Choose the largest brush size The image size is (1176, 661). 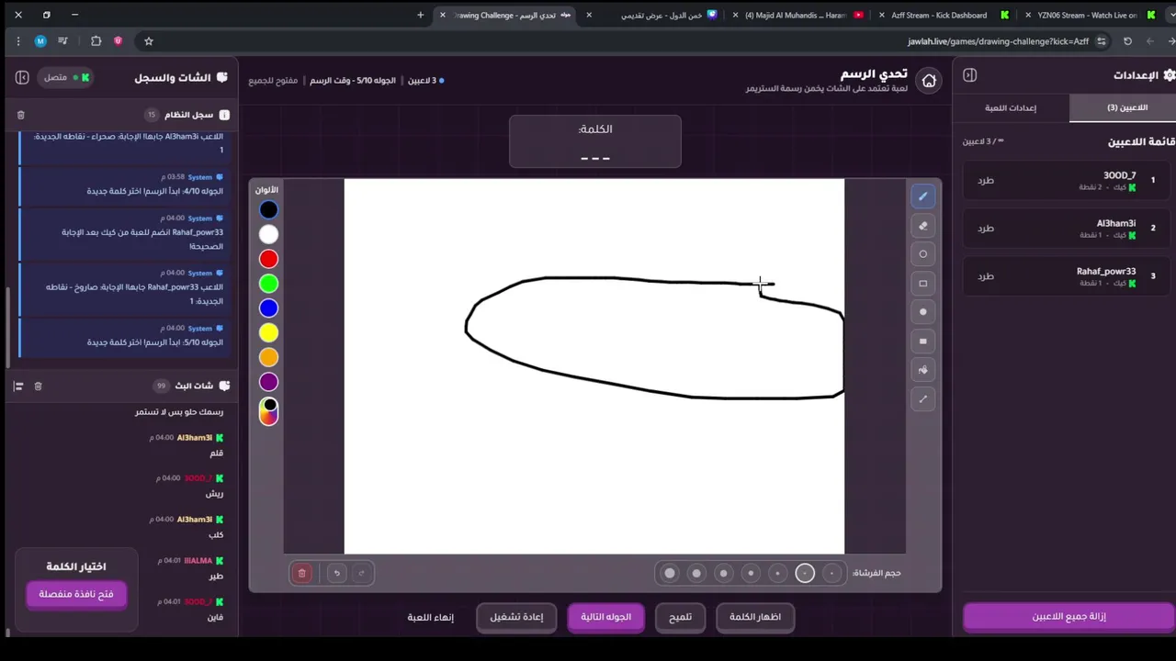click(x=670, y=573)
